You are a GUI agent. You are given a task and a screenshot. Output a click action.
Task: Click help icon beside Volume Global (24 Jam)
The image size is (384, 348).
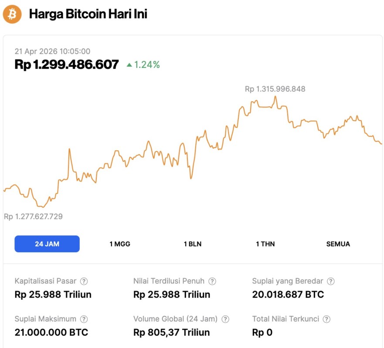[225, 319]
